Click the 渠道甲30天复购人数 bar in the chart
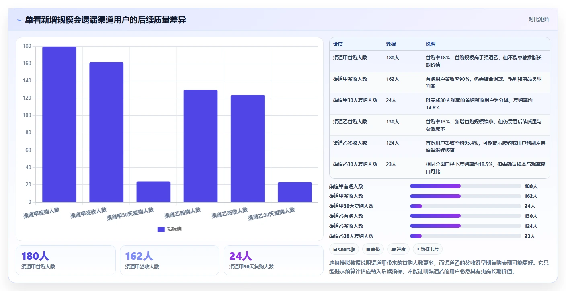This screenshot has width=566, height=291. pos(153,192)
